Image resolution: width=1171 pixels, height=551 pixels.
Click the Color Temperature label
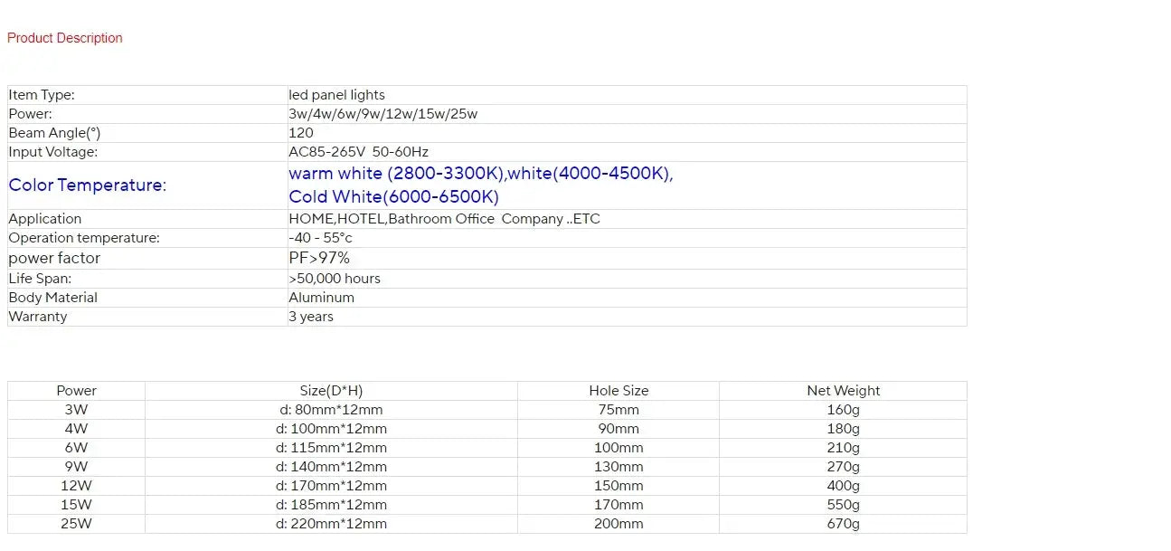[x=88, y=185]
